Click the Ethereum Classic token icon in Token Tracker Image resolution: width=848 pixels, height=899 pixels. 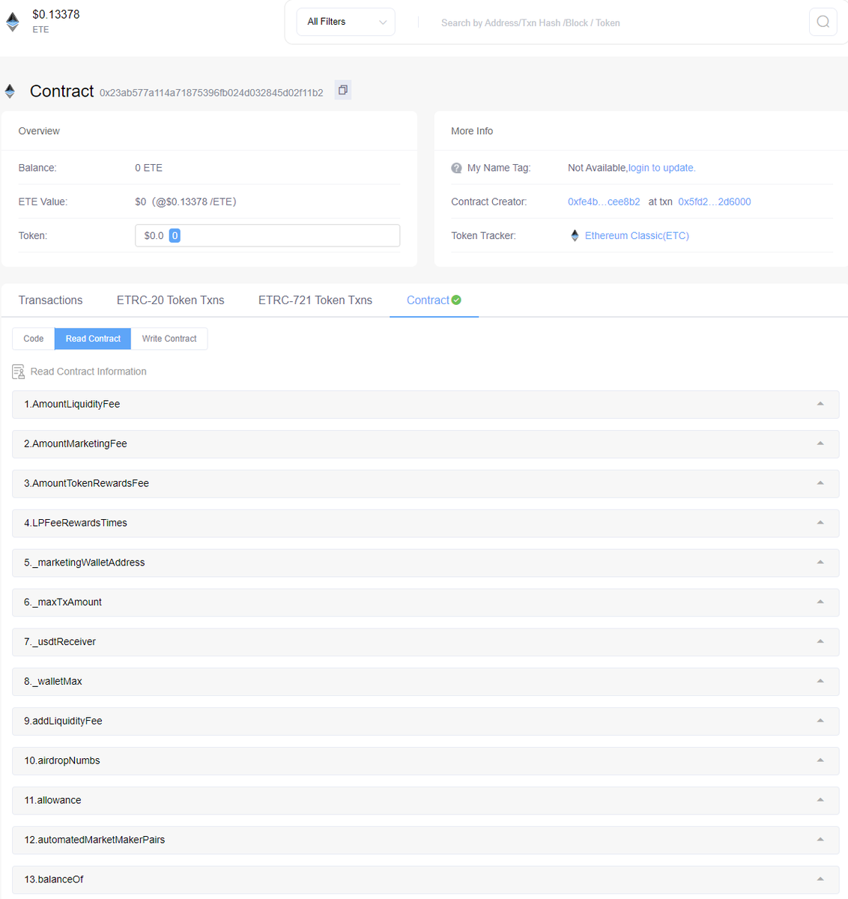pyautogui.click(x=574, y=234)
